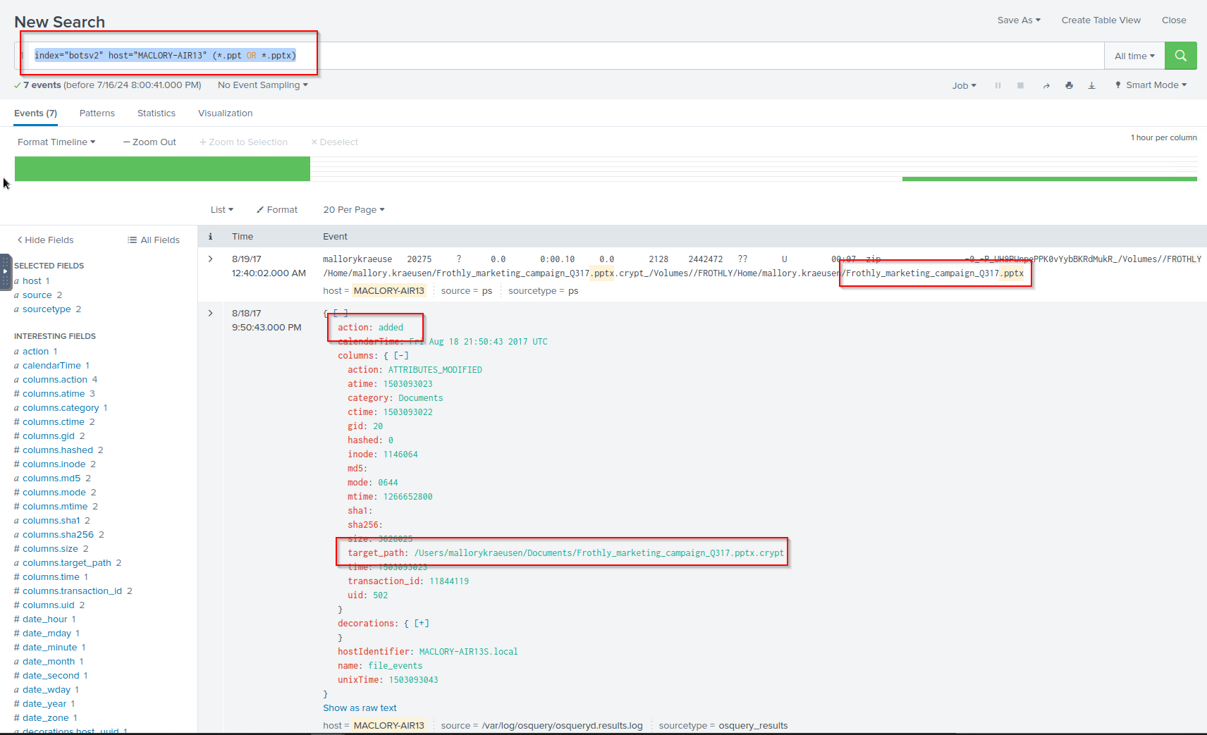Click the print results icon

coord(1069,85)
